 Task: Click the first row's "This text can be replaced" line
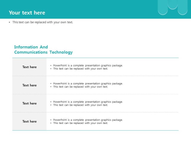coord(80,69)
